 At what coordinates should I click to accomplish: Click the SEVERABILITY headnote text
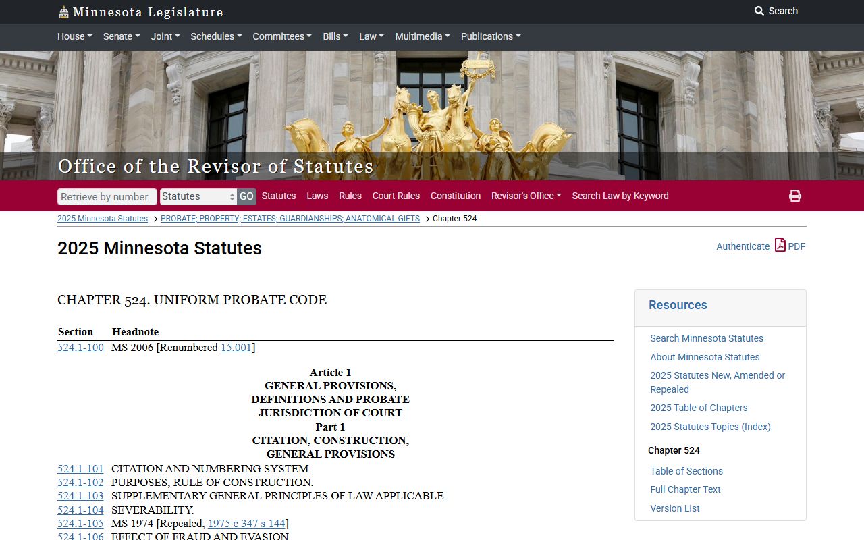click(x=153, y=510)
